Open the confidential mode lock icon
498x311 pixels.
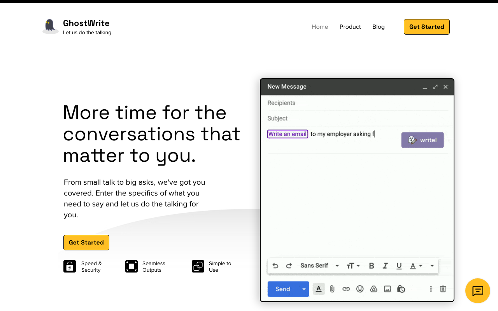tap(401, 289)
